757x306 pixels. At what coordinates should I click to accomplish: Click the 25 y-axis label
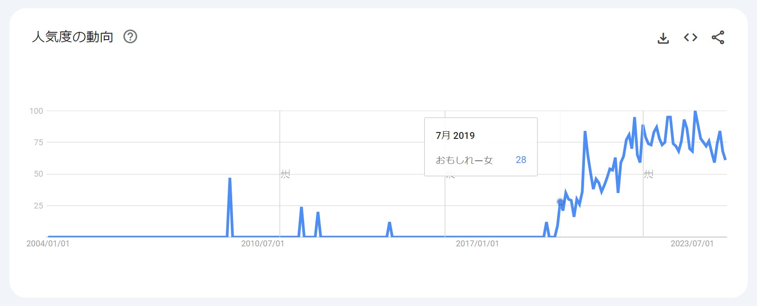38,206
